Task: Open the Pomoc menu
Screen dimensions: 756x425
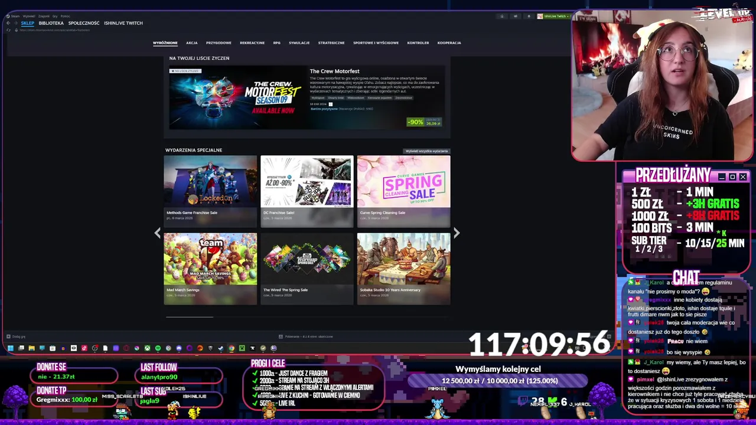Action: [65, 17]
